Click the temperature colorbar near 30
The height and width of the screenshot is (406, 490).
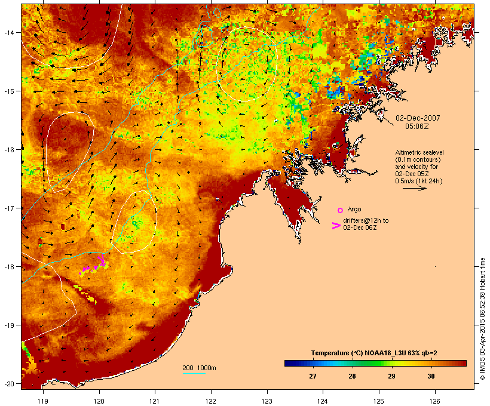pyautogui.click(x=431, y=363)
